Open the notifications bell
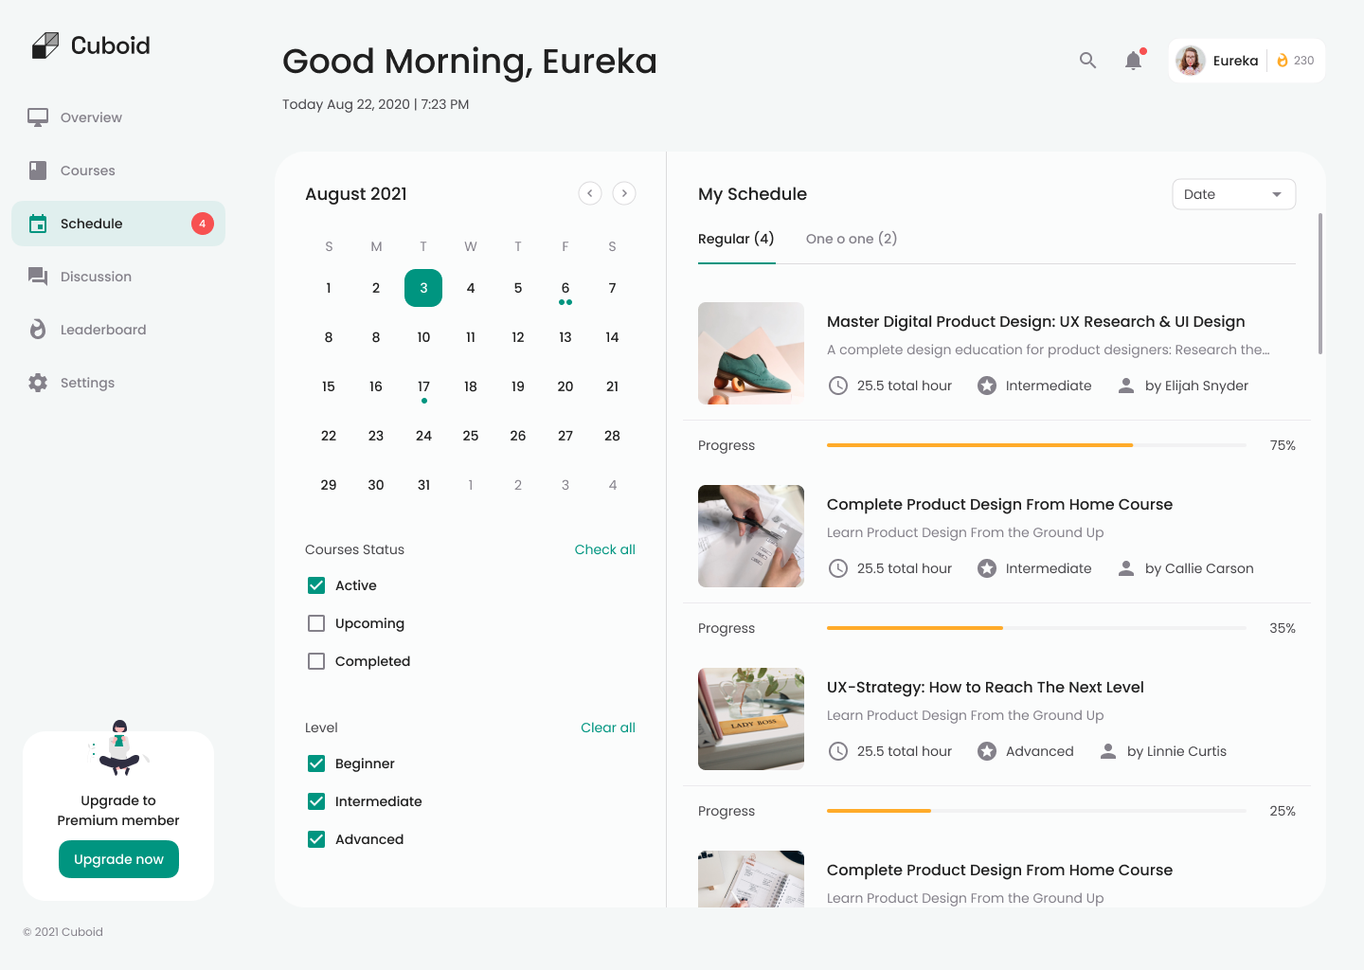The width and height of the screenshot is (1364, 970). click(x=1133, y=61)
